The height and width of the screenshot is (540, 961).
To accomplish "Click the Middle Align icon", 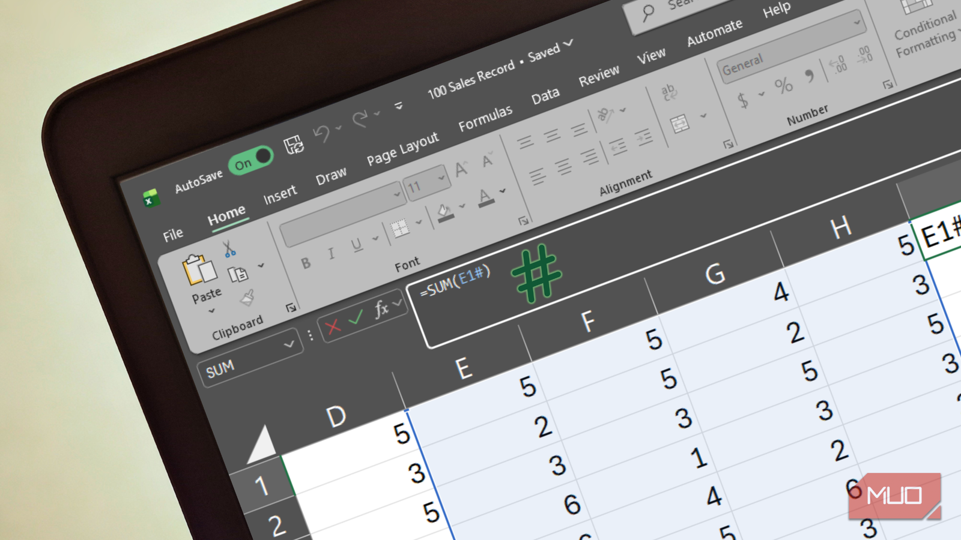I will click(x=553, y=135).
